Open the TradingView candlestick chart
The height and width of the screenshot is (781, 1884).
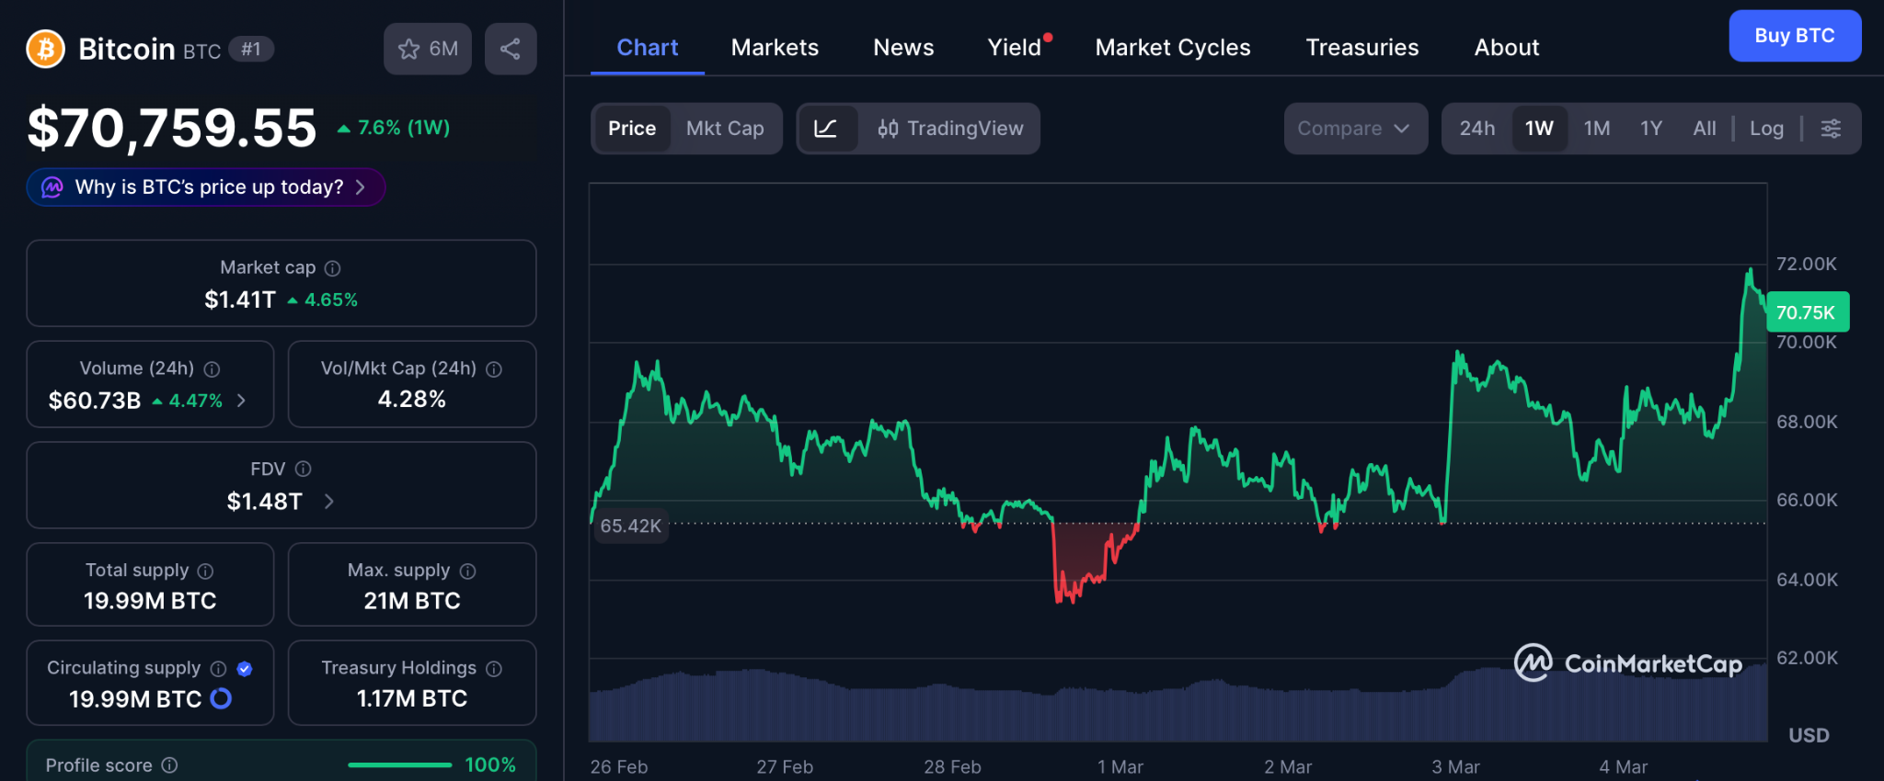(x=950, y=129)
